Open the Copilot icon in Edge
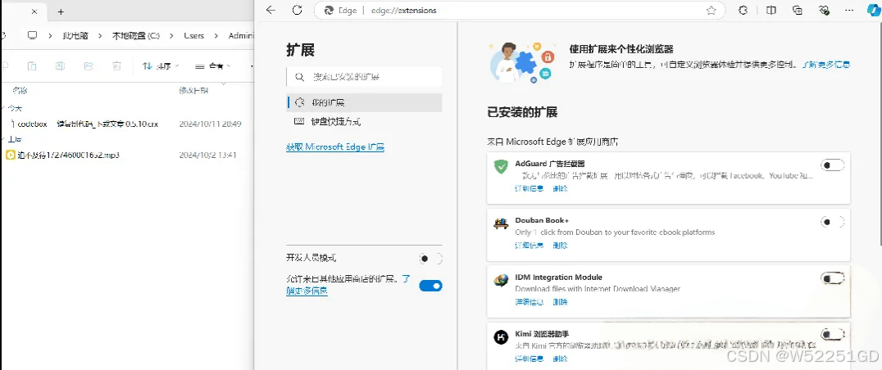The image size is (882, 370). point(872,10)
